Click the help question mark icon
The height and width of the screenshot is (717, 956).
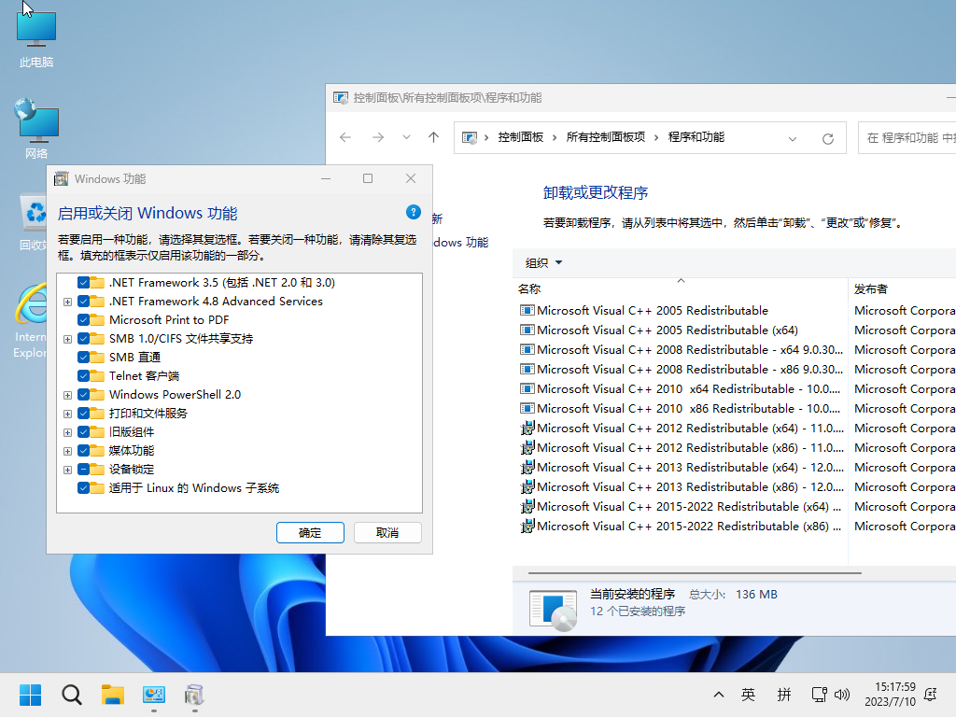click(414, 212)
